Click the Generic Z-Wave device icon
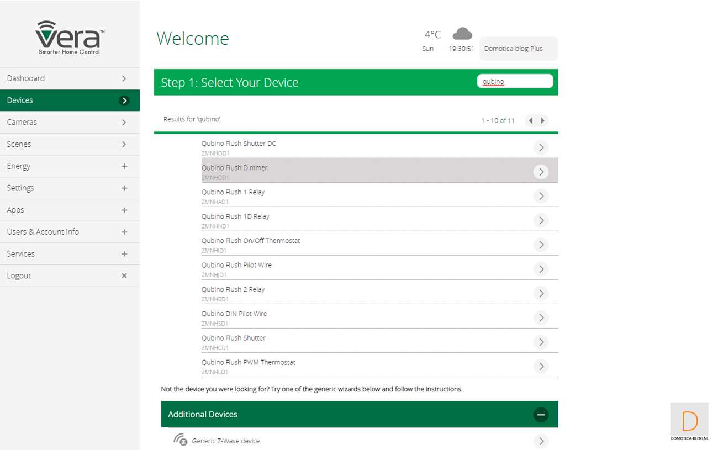The height and width of the screenshot is (450, 718). (180, 440)
